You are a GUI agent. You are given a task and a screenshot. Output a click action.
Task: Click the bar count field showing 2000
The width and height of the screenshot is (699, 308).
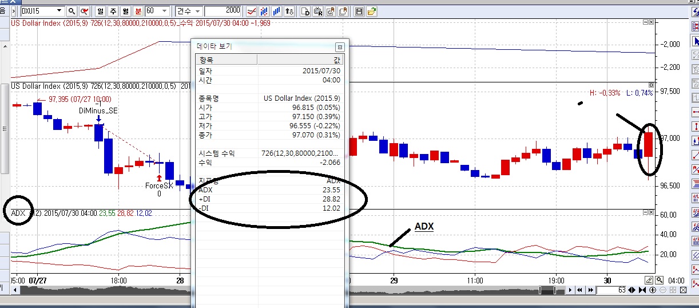point(223,11)
